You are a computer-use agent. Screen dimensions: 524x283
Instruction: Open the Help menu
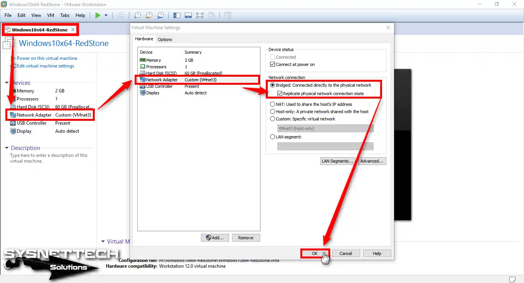click(x=80, y=15)
